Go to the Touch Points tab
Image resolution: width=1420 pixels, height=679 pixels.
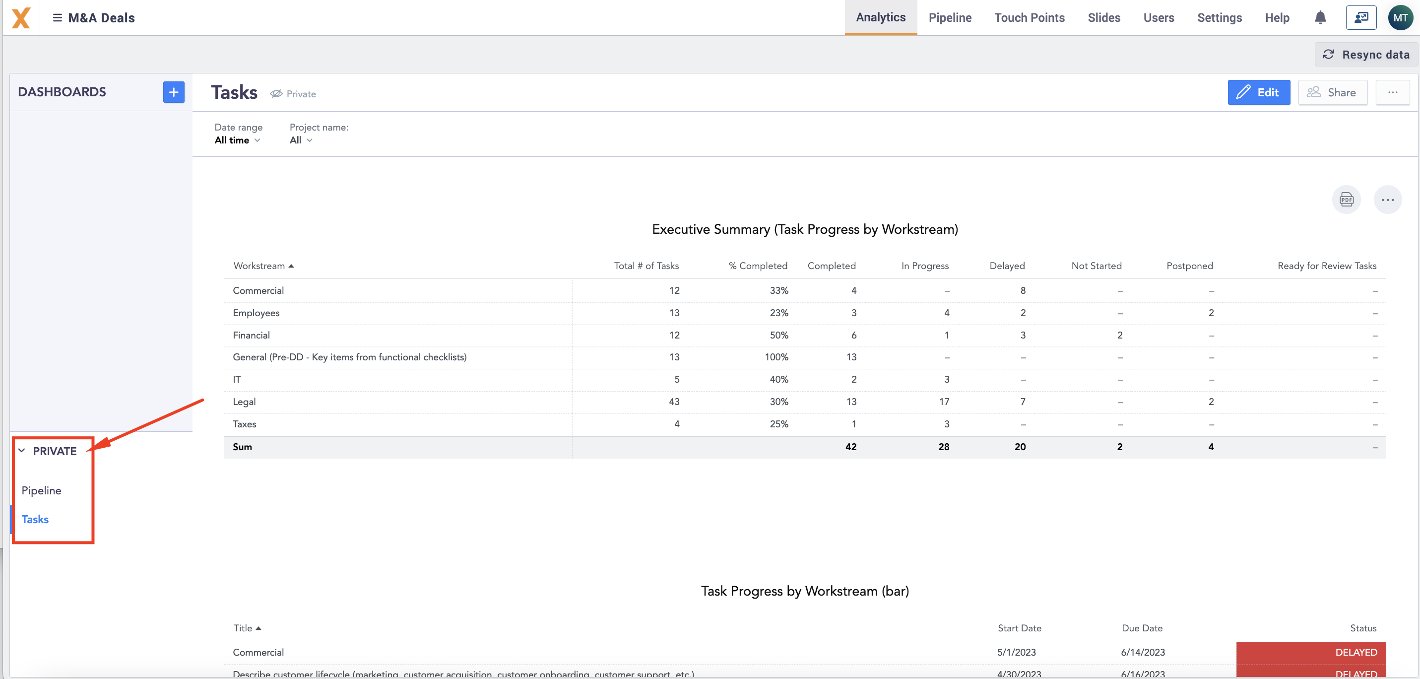[1029, 18]
